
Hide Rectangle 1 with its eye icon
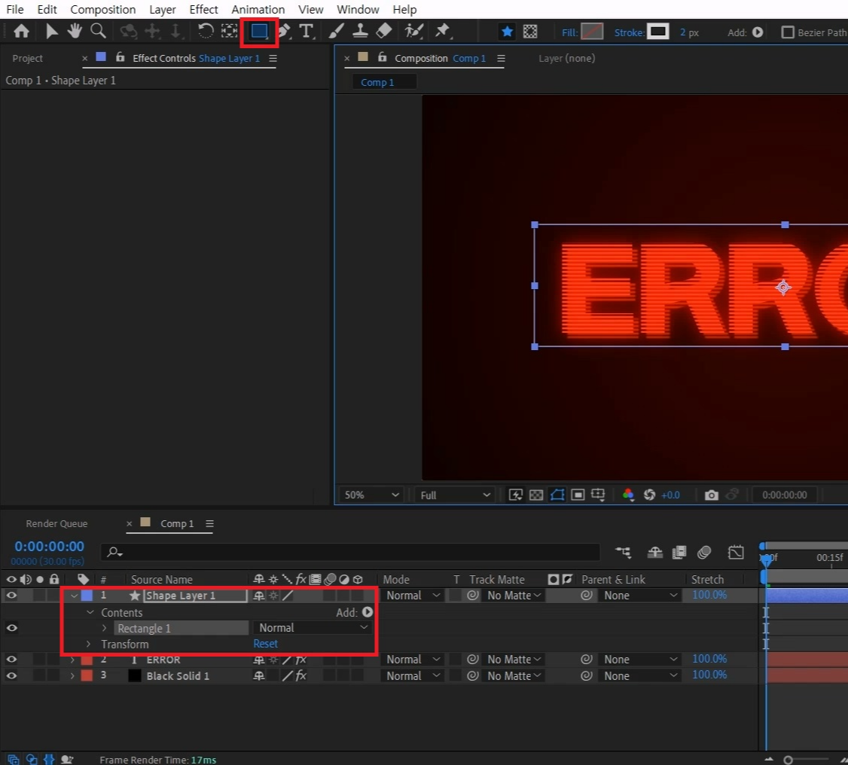click(11, 628)
